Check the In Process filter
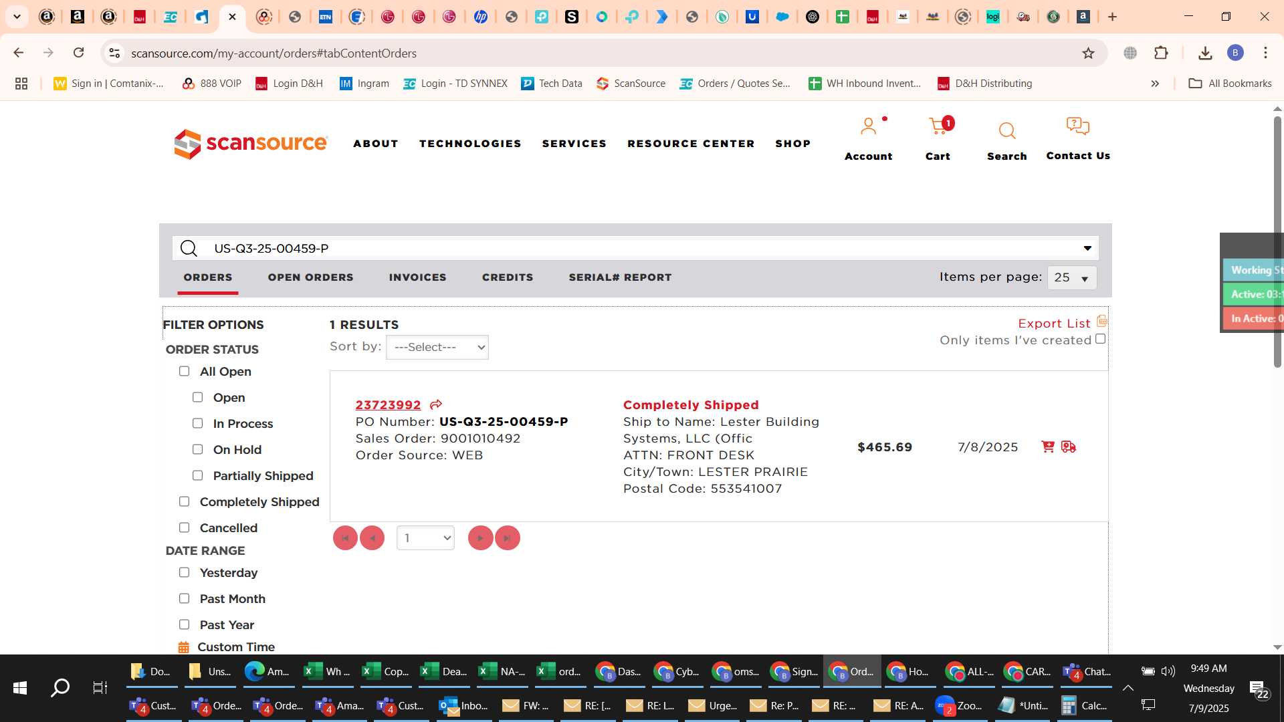 point(197,423)
